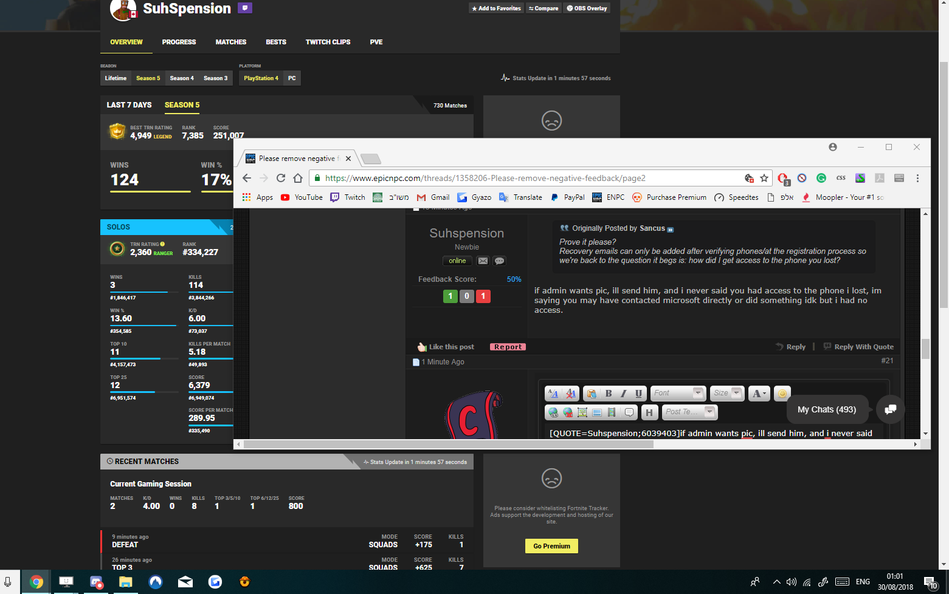The height and width of the screenshot is (594, 949).
Task: Open Chrome three-dot menu
Action: pyautogui.click(x=917, y=178)
